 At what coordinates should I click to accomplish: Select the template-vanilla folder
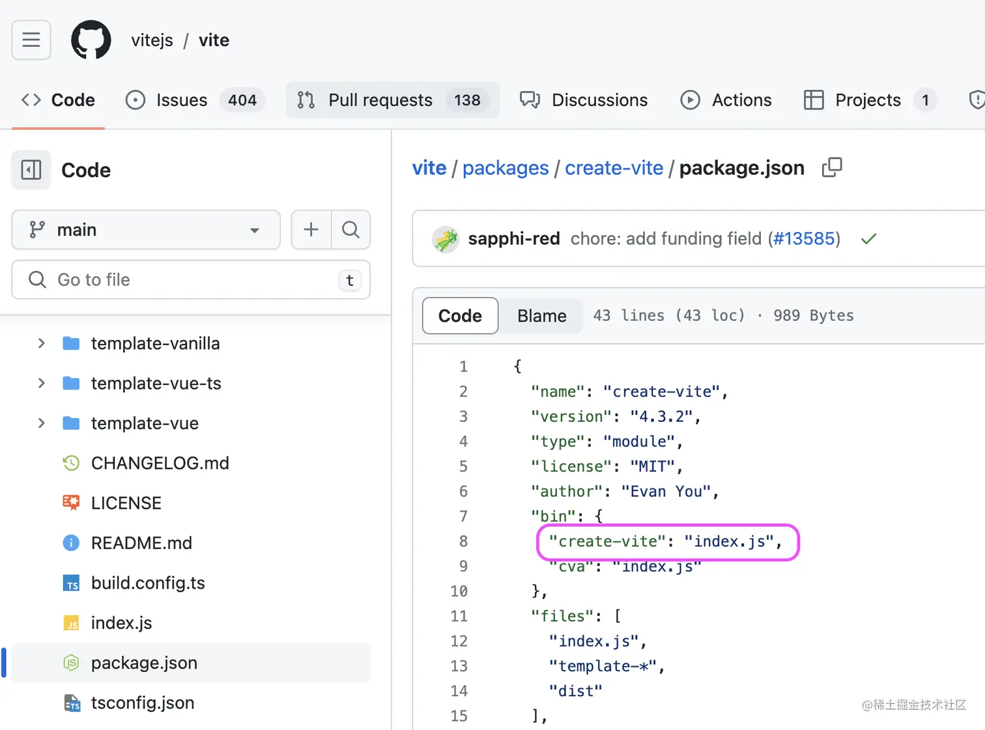[155, 343]
